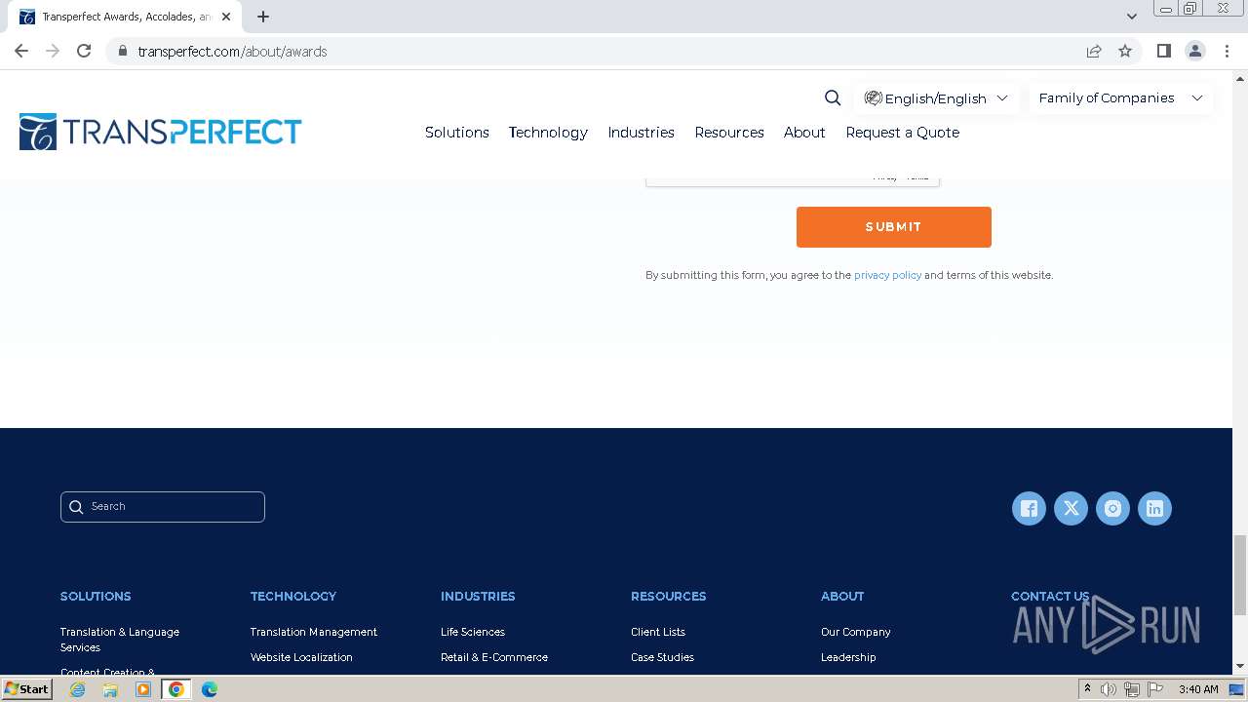Click the TransPerfect logo
The image size is (1248, 702).
click(x=161, y=132)
